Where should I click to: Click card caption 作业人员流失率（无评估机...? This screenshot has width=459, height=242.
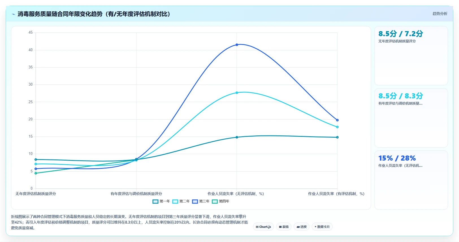pyautogui.click(x=400, y=166)
